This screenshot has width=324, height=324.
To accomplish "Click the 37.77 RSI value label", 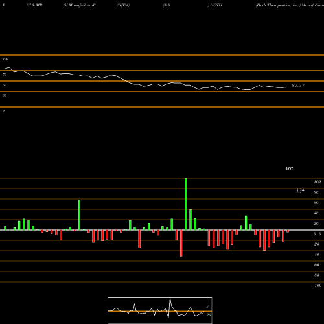I will coord(298,86).
